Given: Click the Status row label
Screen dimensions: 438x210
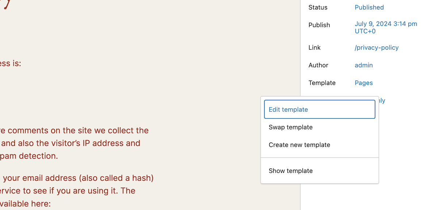Looking at the screenshot, I should tap(318, 7).
